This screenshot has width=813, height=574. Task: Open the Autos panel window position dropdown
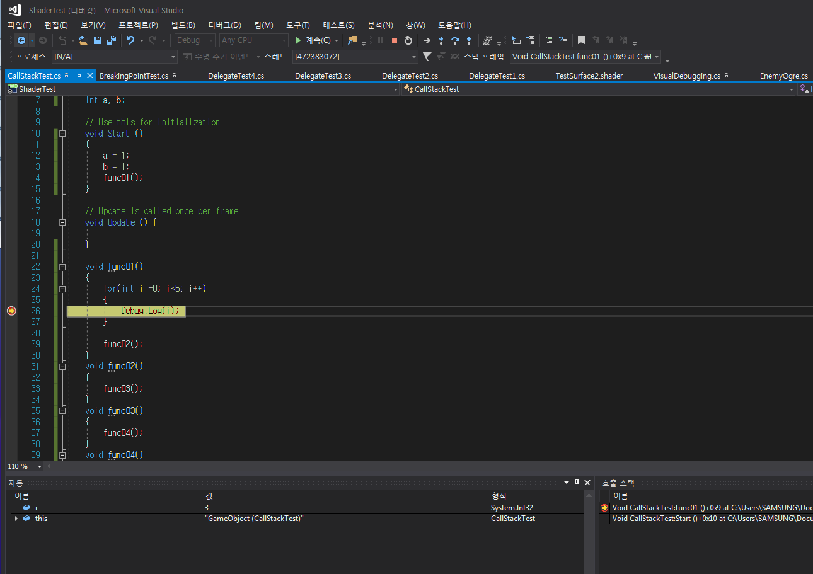(x=566, y=483)
